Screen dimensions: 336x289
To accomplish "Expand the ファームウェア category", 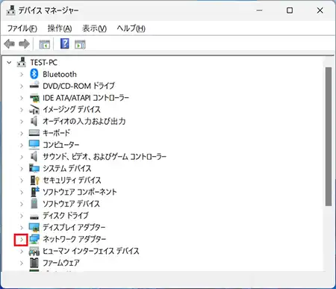I will click(x=22, y=263).
